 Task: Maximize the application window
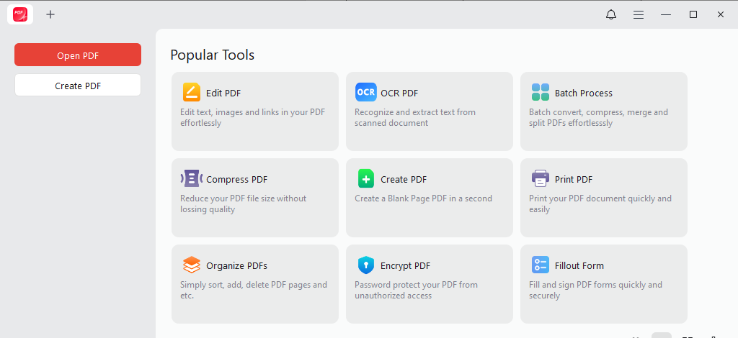point(693,14)
